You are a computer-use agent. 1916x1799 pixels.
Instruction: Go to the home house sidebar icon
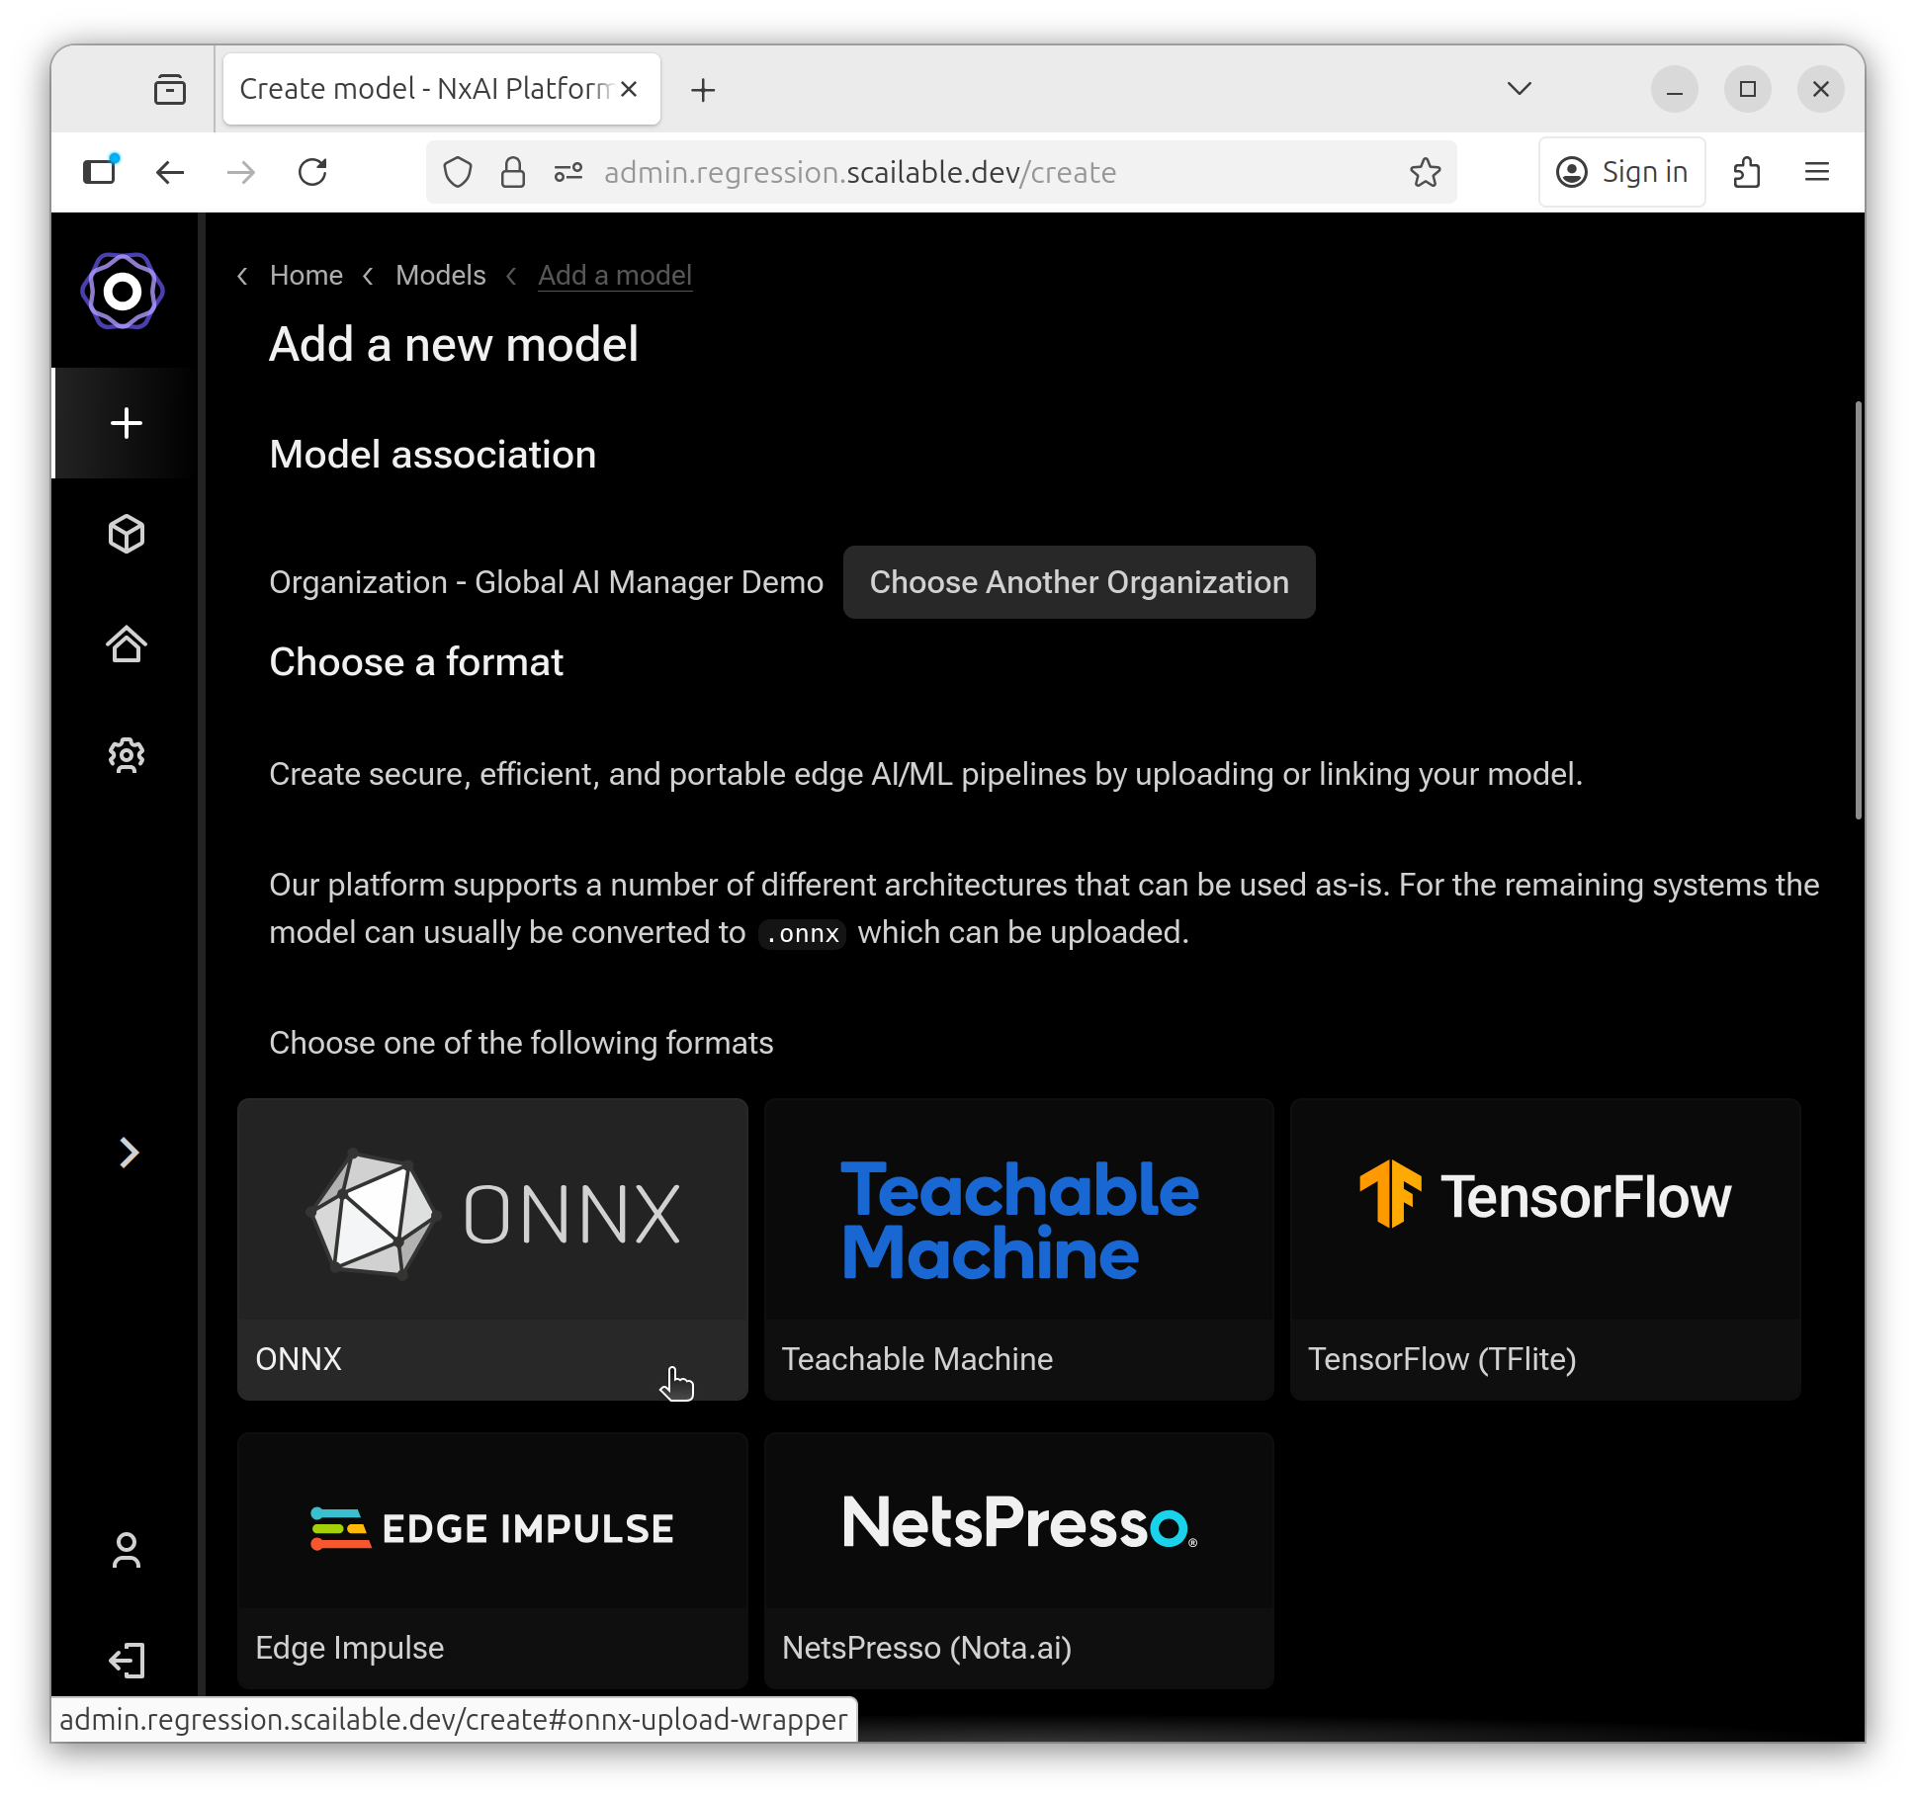coord(127,644)
